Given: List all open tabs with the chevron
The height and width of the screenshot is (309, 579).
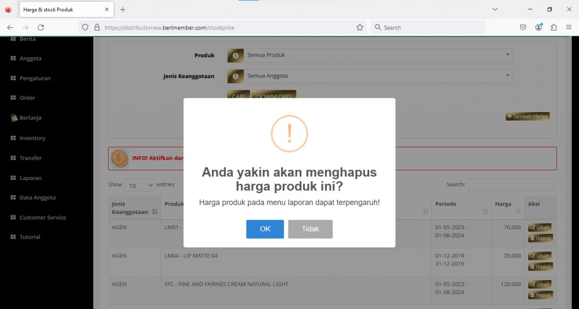Looking at the screenshot, I should click(x=495, y=10).
